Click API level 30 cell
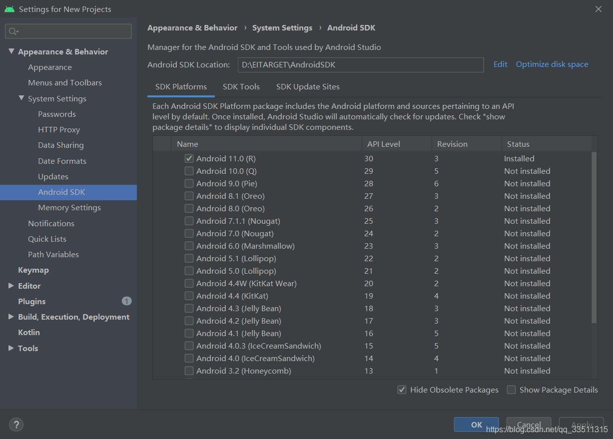The image size is (613, 439). [x=369, y=159]
